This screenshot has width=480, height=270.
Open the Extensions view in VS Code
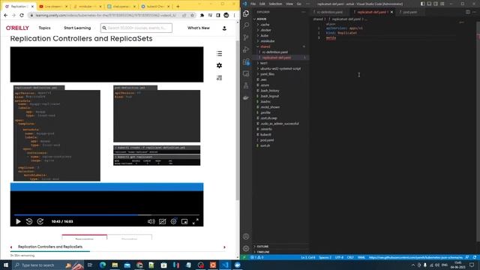click(246, 61)
